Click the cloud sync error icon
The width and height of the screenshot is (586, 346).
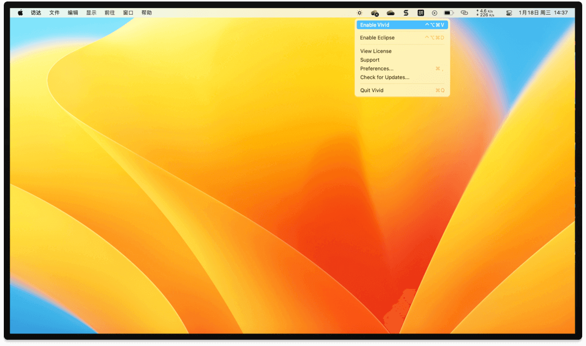pos(374,12)
